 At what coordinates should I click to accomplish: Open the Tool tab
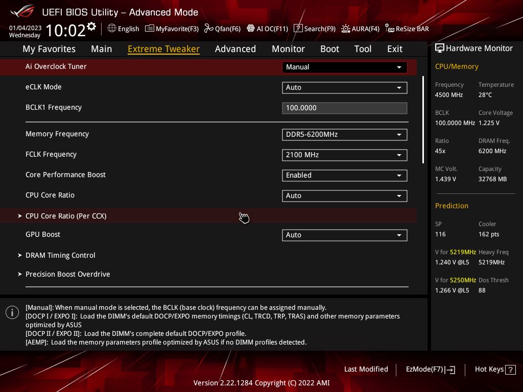(x=363, y=49)
